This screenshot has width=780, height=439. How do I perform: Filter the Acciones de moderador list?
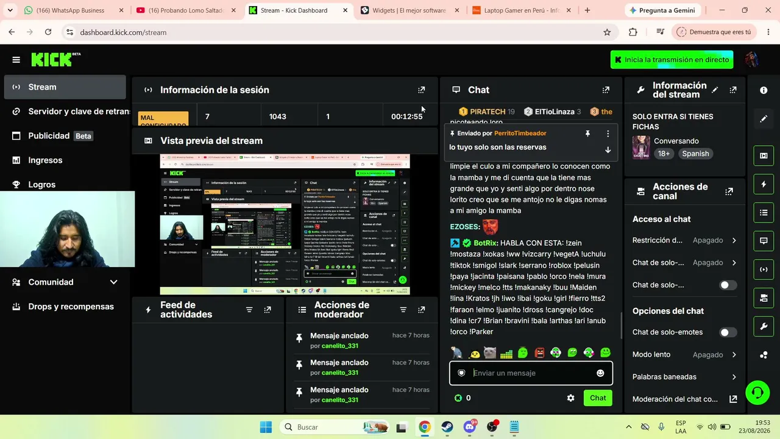403,310
